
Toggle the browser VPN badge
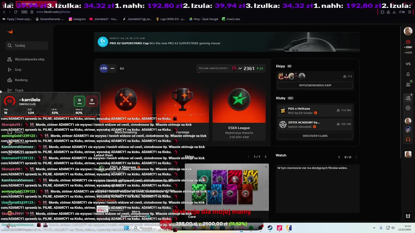(x=24, y=12)
